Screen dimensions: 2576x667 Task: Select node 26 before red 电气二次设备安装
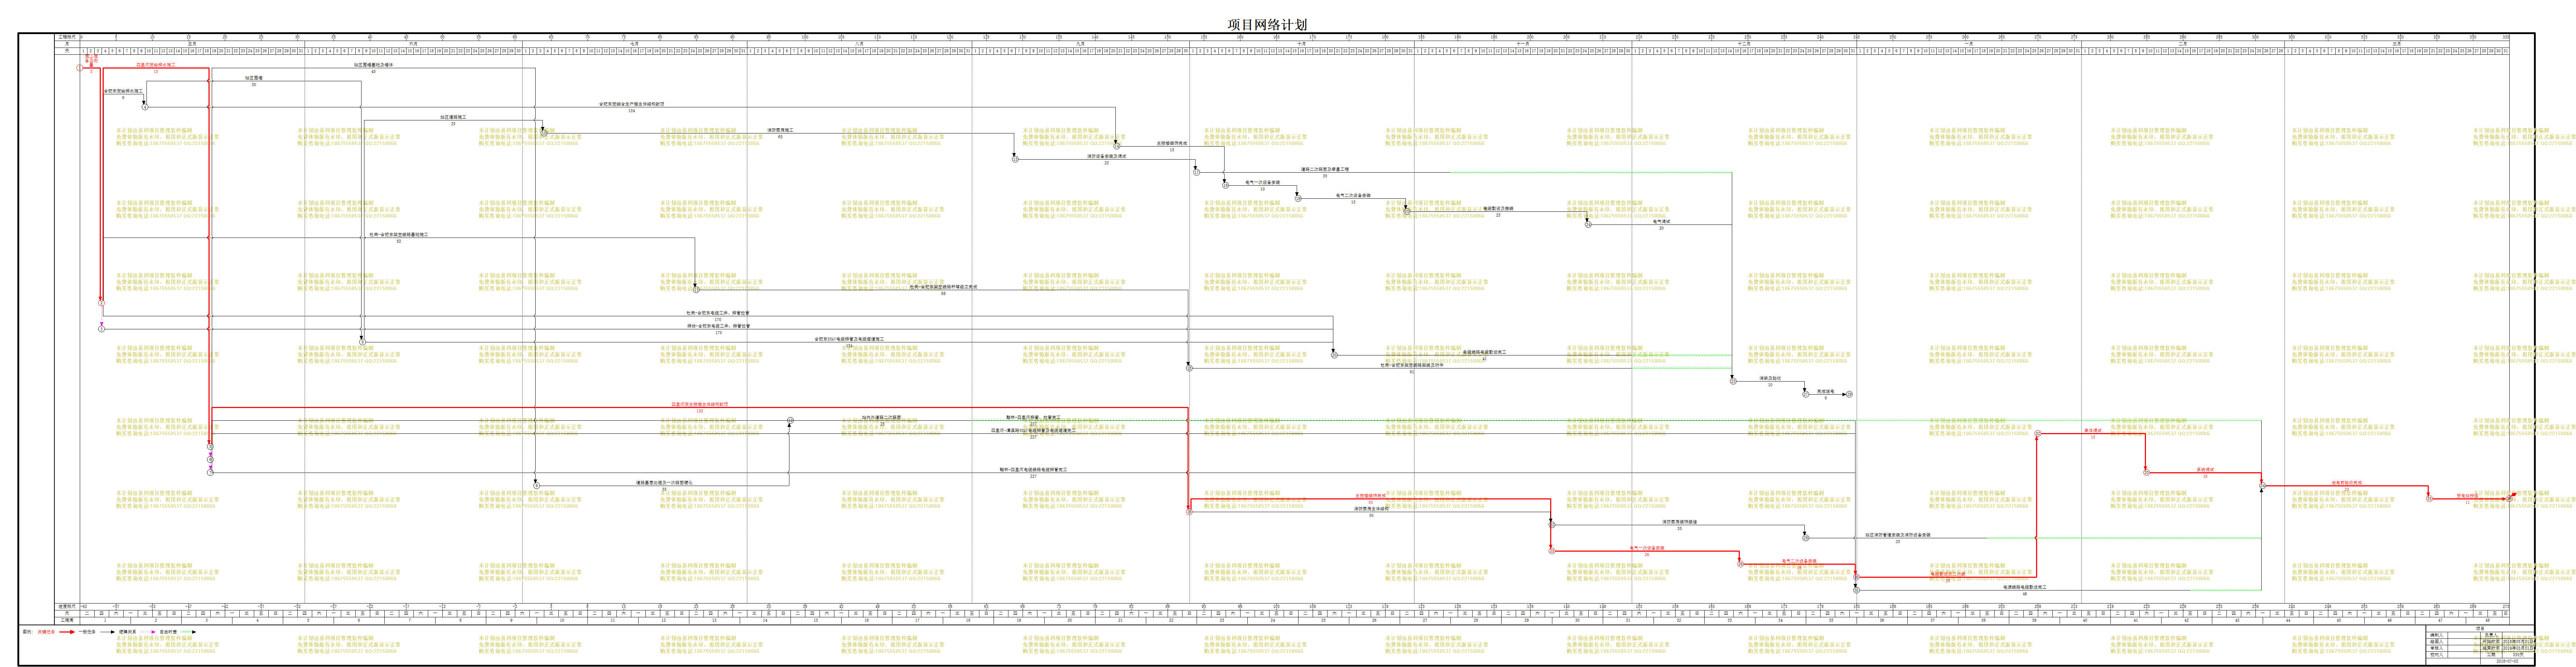click(x=1740, y=564)
